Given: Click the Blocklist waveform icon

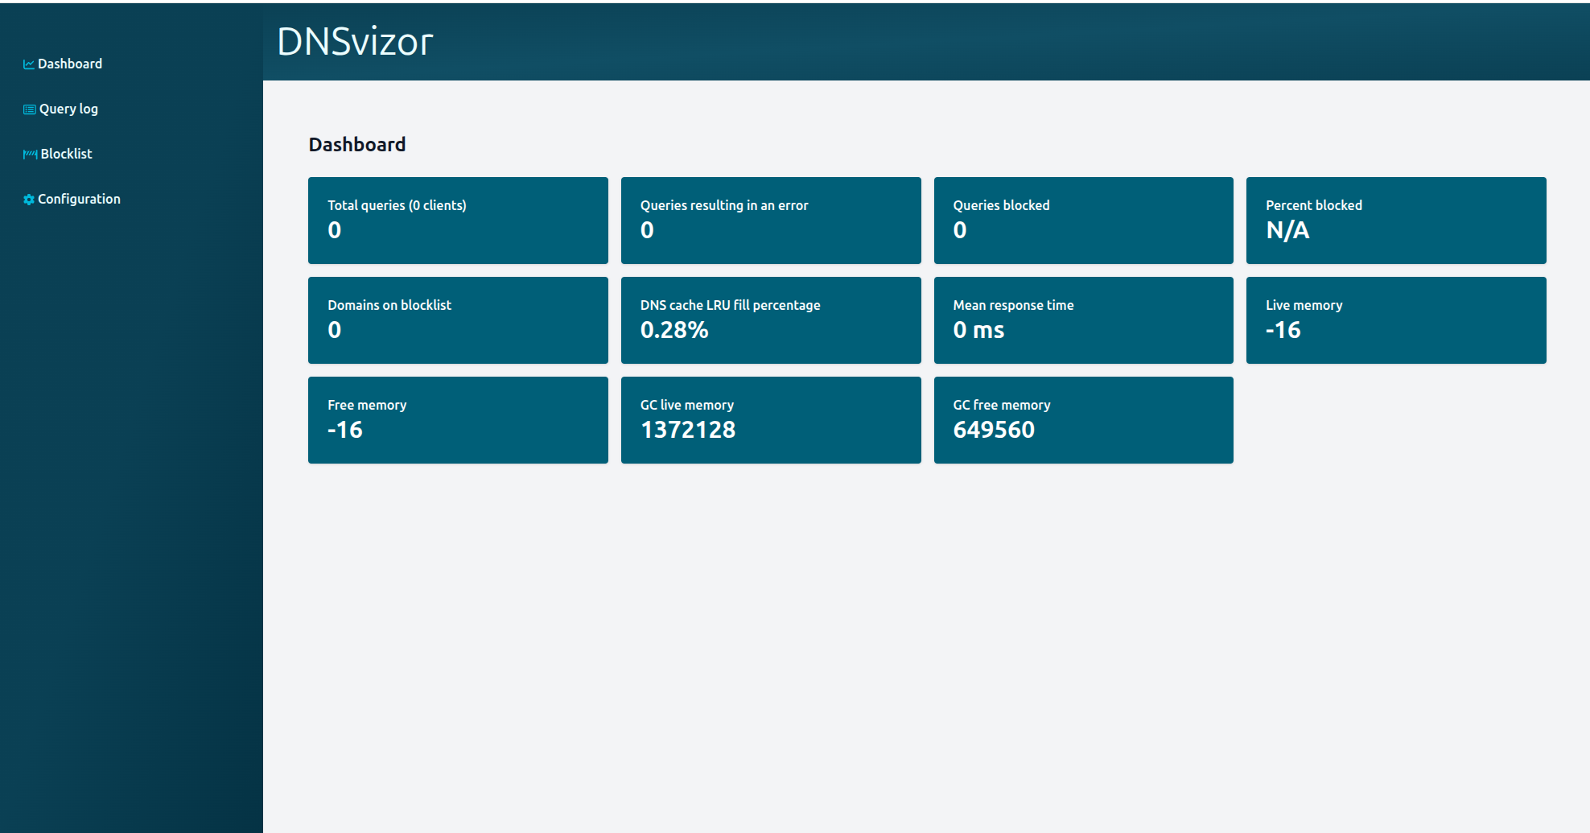Looking at the screenshot, I should [29, 153].
